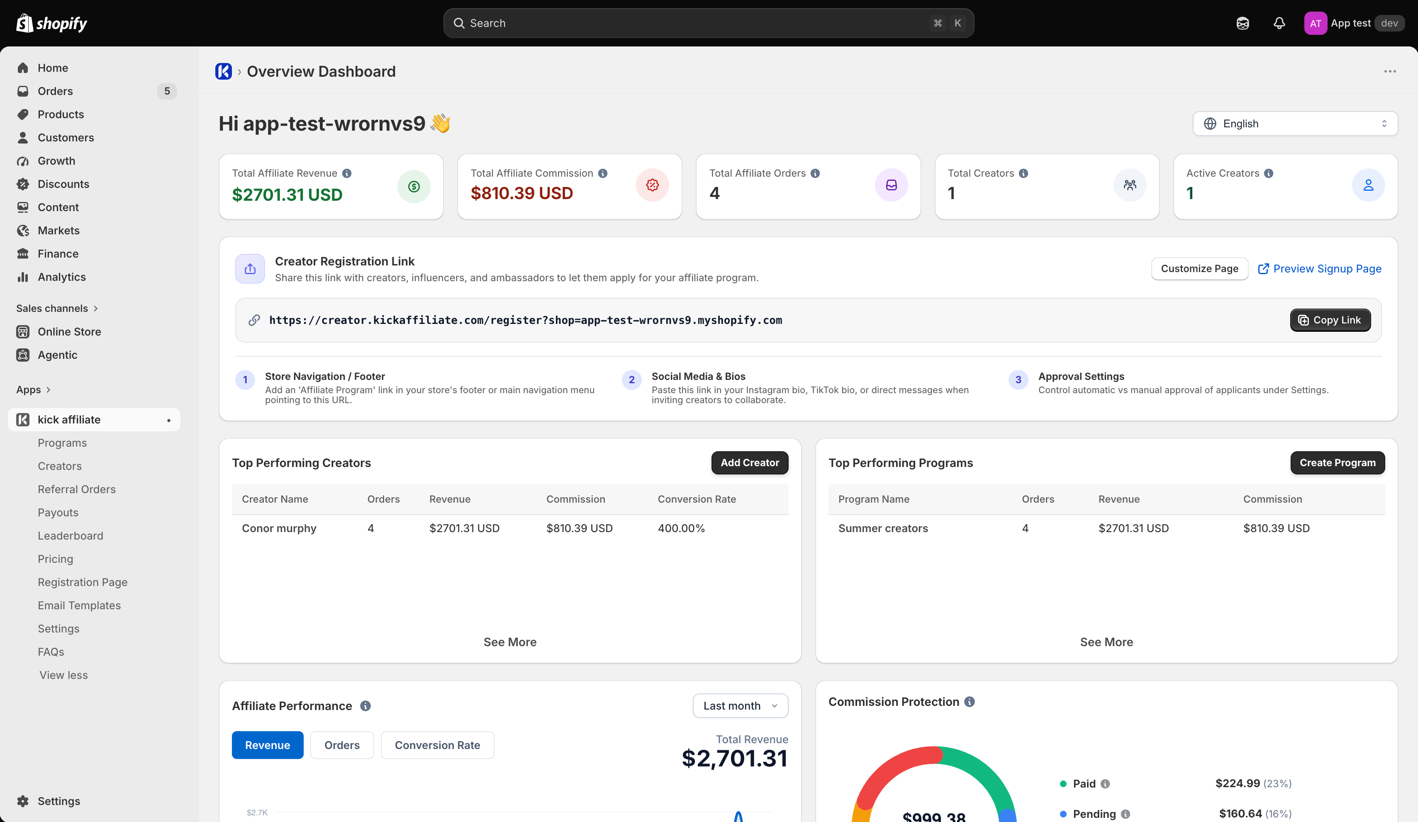Image resolution: width=1418 pixels, height=822 pixels.
Task: Collapse app menu with View less
Action: point(63,675)
